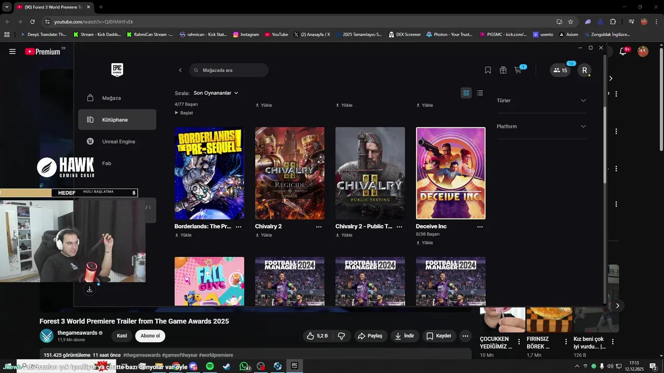The height and width of the screenshot is (373, 664).
Task: Dislike the Forest 3 trailer video
Action: tap(341, 336)
